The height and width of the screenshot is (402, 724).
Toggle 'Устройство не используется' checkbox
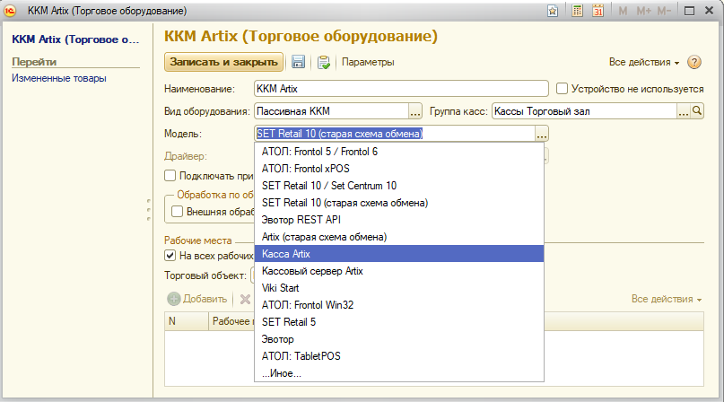(x=562, y=89)
